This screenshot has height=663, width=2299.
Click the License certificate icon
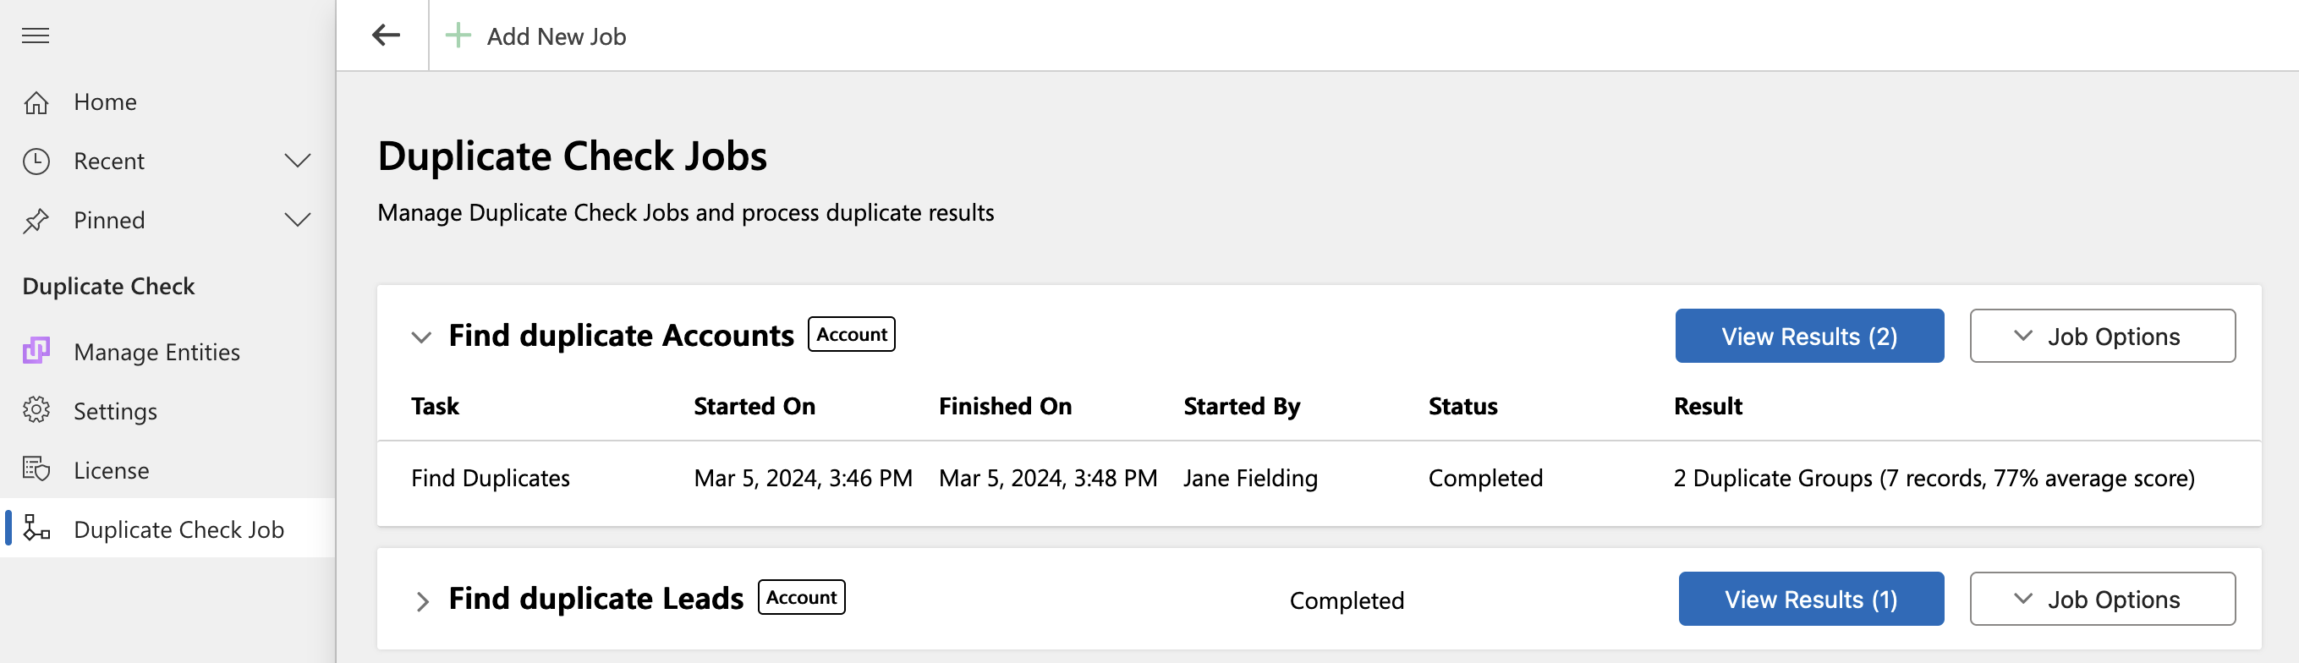pyautogui.click(x=36, y=469)
